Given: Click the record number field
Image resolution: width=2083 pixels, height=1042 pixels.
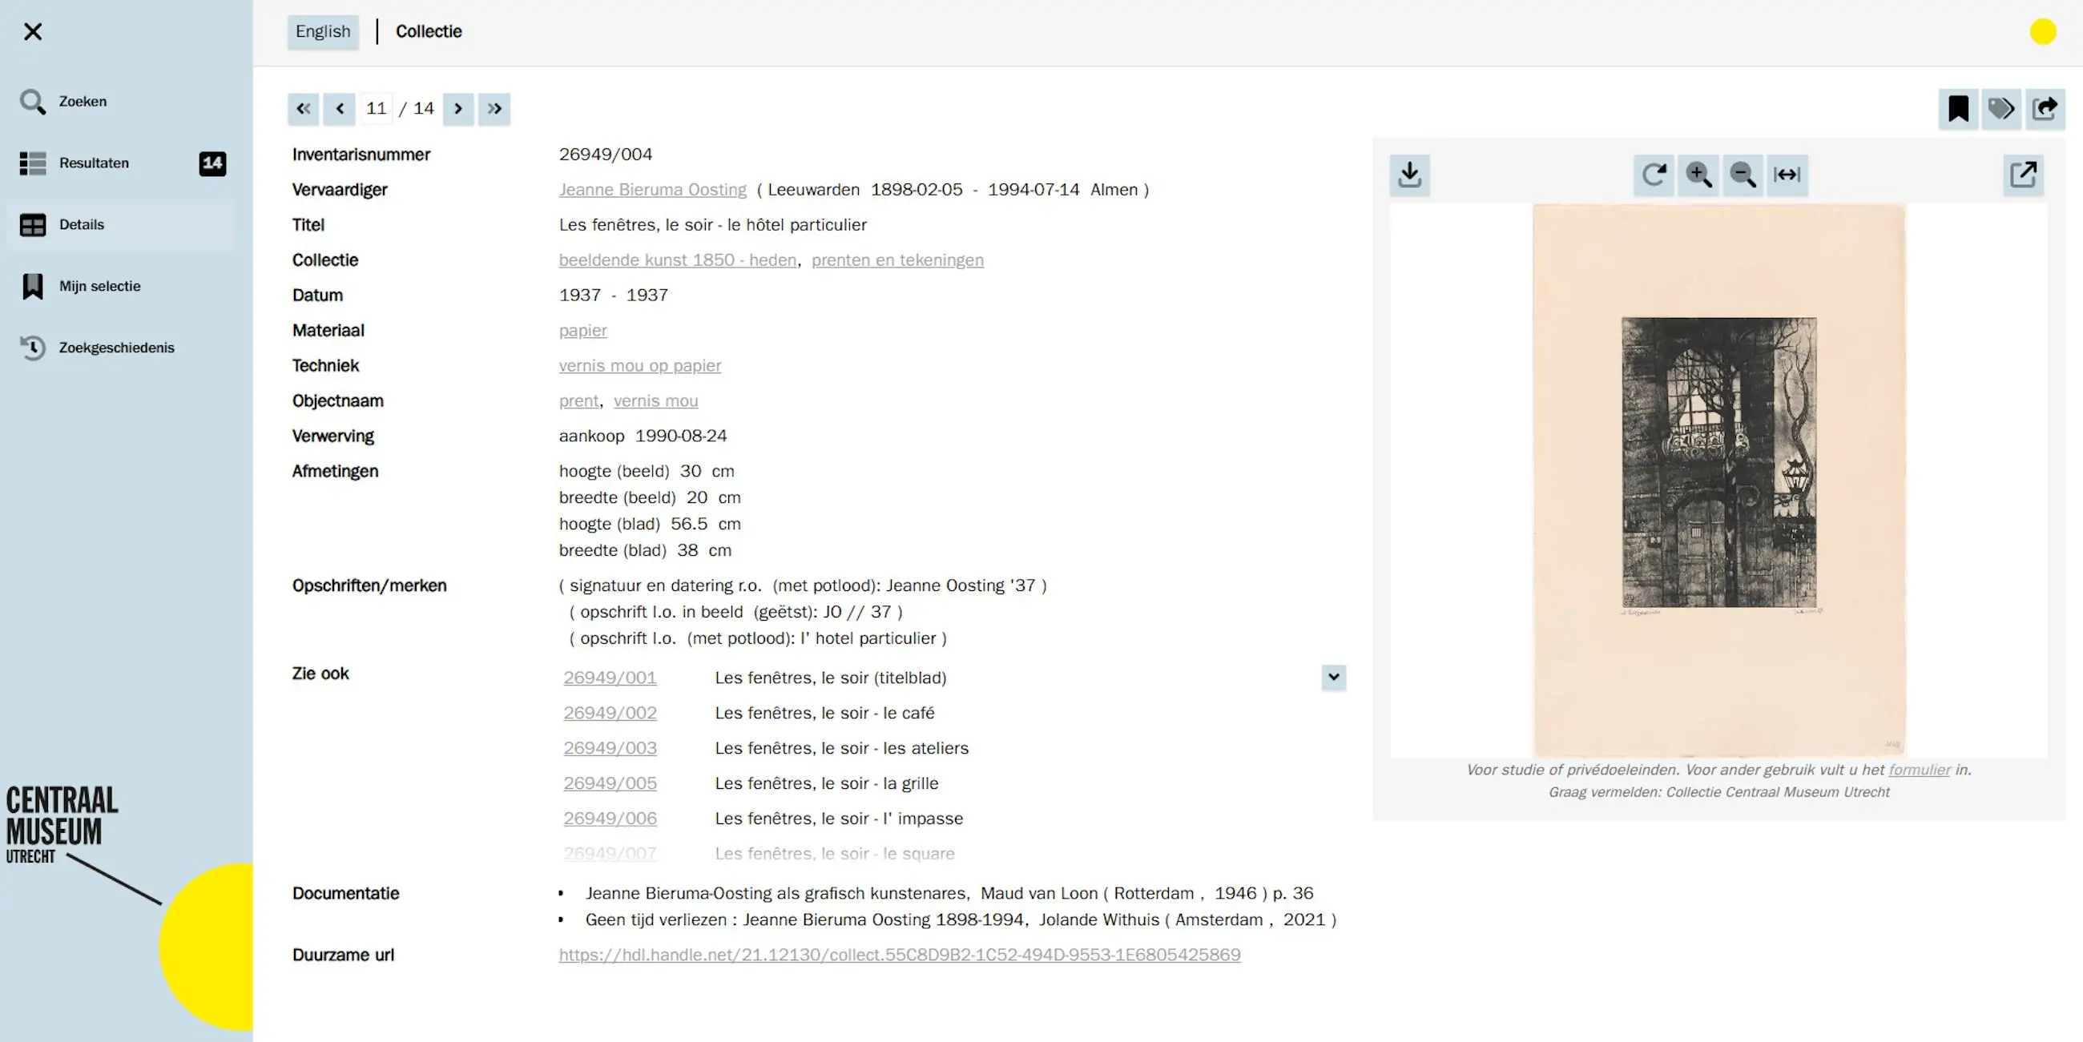Looking at the screenshot, I should tap(376, 109).
